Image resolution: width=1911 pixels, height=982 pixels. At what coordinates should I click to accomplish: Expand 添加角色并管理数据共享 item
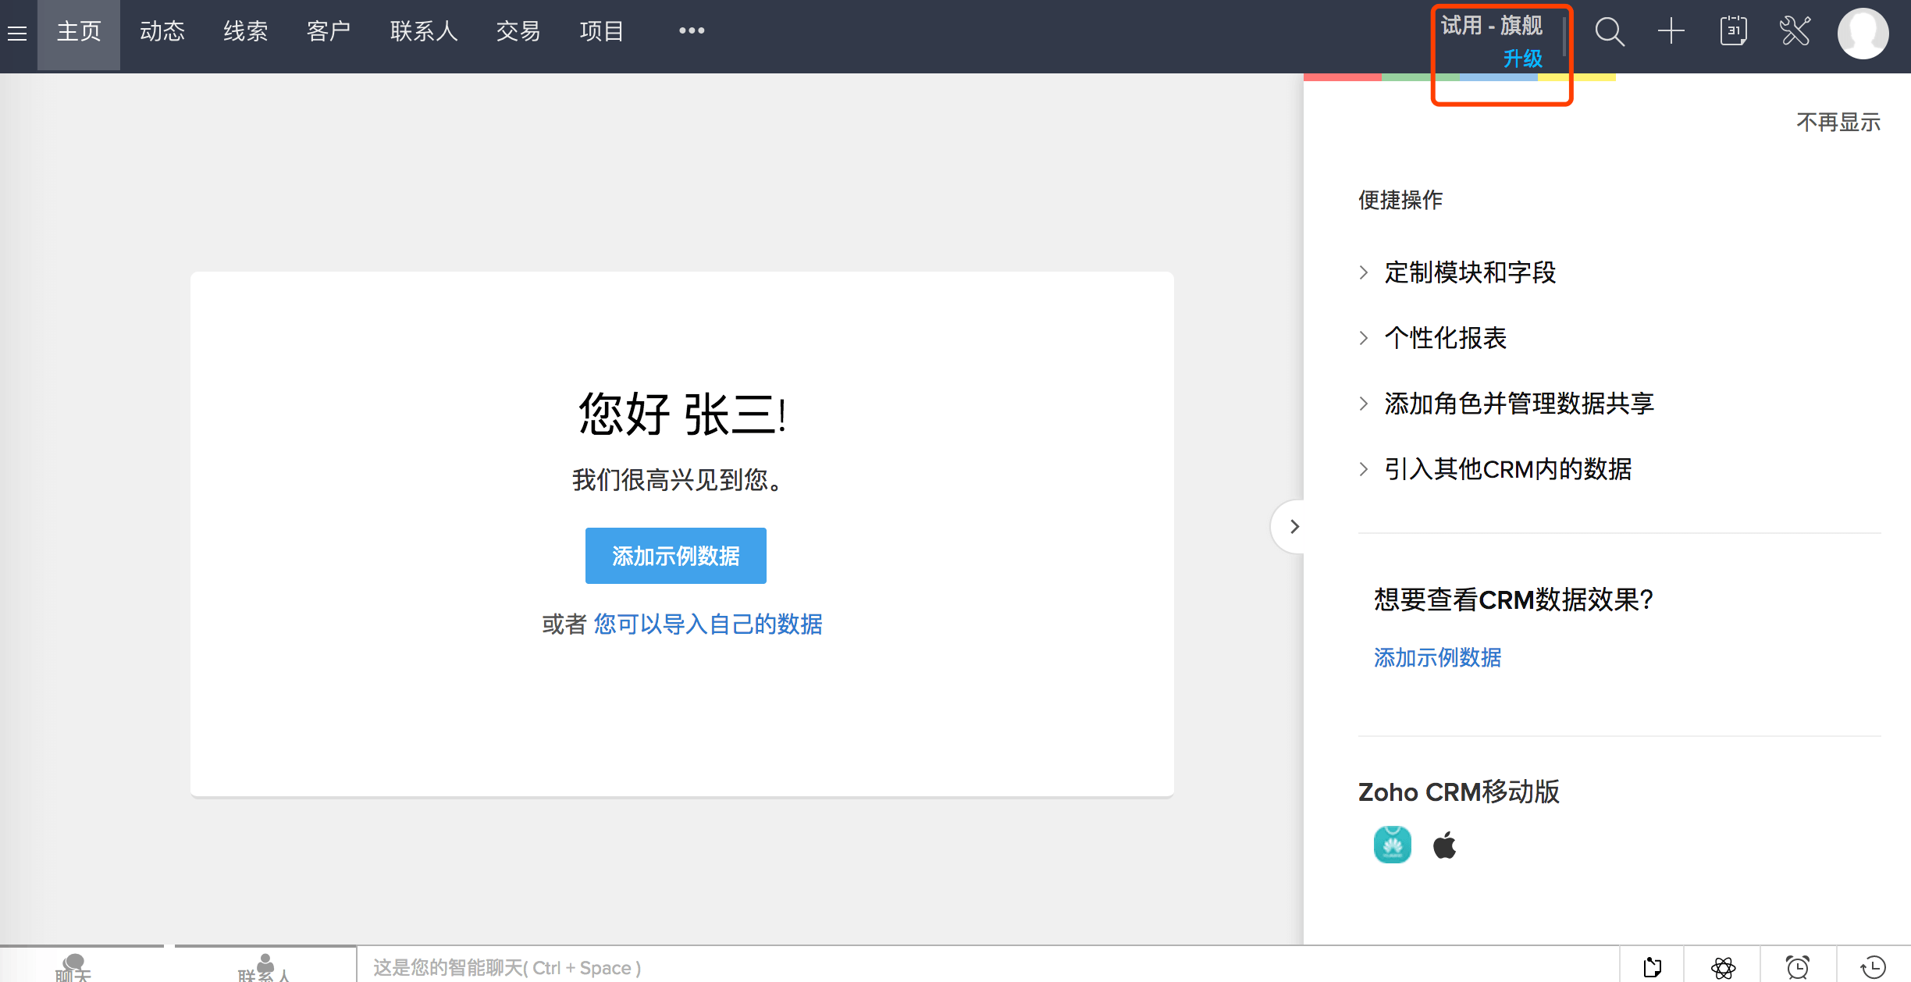point(1518,404)
